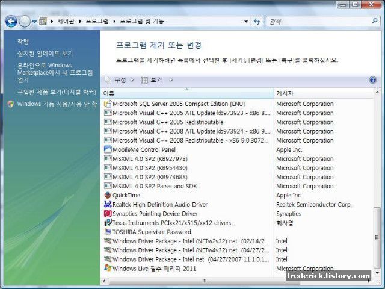Sort by the 게시자 column header
This screenshot has height=289, width=385.
(323, 93)
